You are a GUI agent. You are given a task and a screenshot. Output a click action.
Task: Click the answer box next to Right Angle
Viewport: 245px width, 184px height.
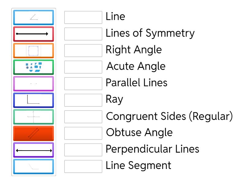83,51
